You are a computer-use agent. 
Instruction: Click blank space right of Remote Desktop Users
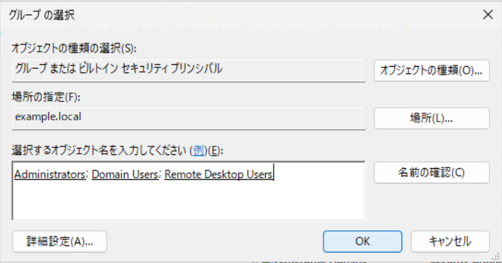tap(318, 174)
